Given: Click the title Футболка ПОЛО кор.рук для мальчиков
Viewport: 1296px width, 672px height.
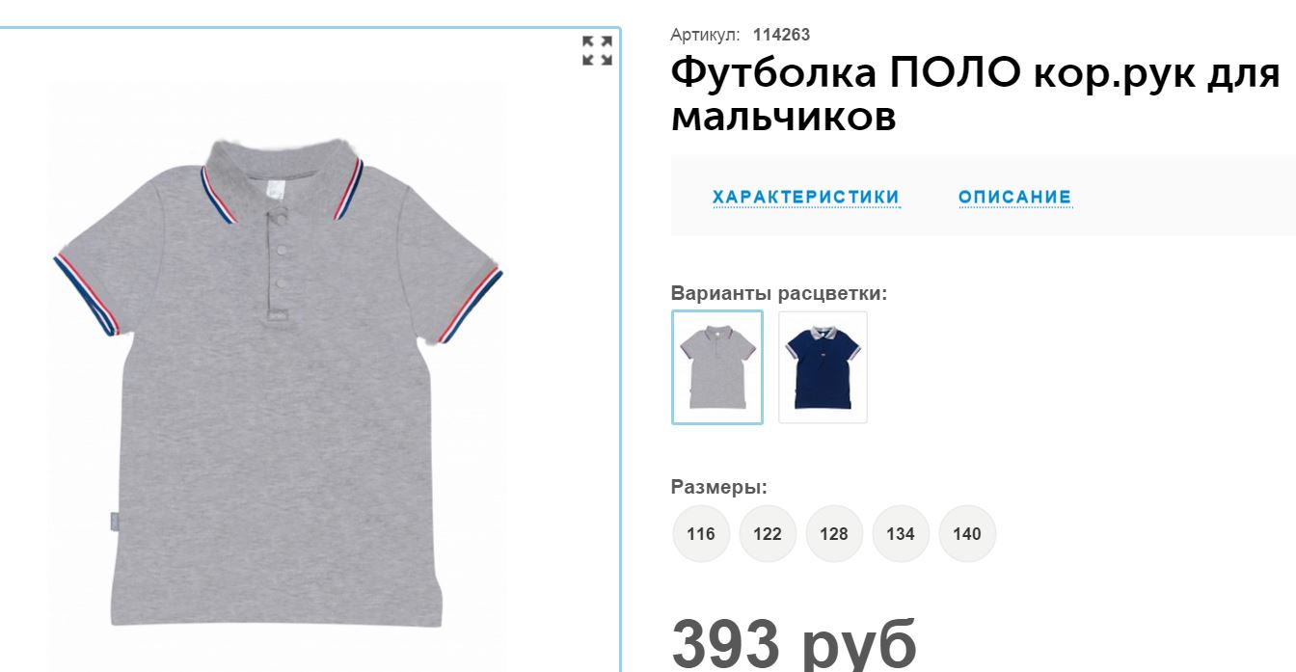Looking at the screenshot, I should pos(976,94).
